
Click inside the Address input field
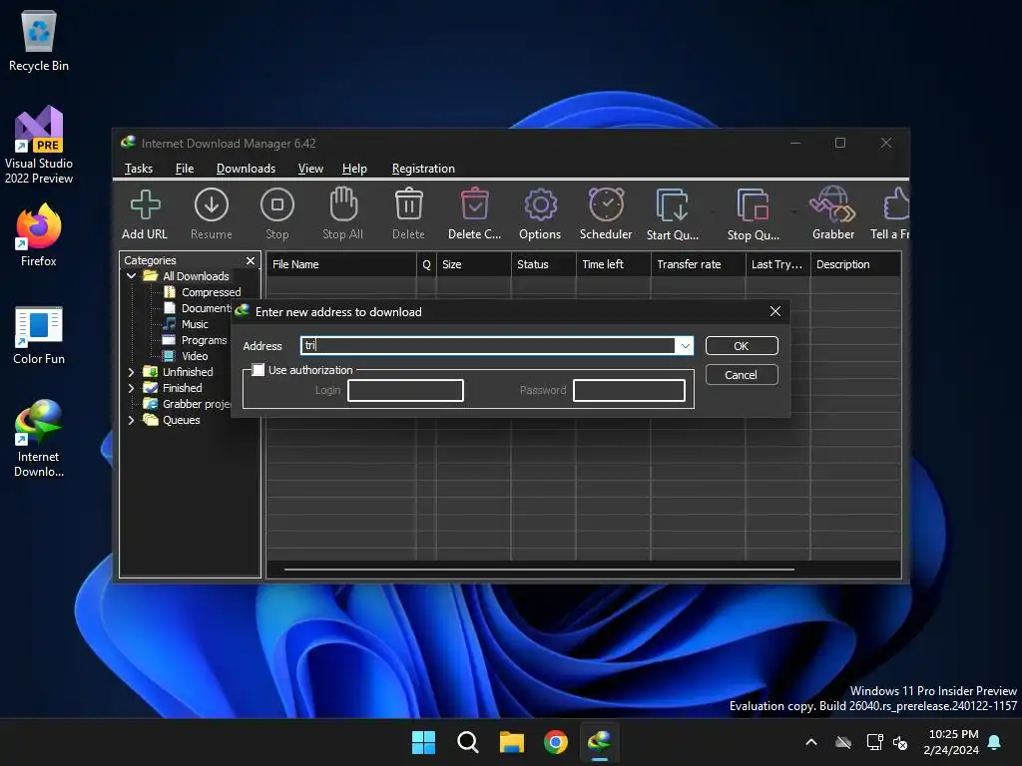(487, 346)
